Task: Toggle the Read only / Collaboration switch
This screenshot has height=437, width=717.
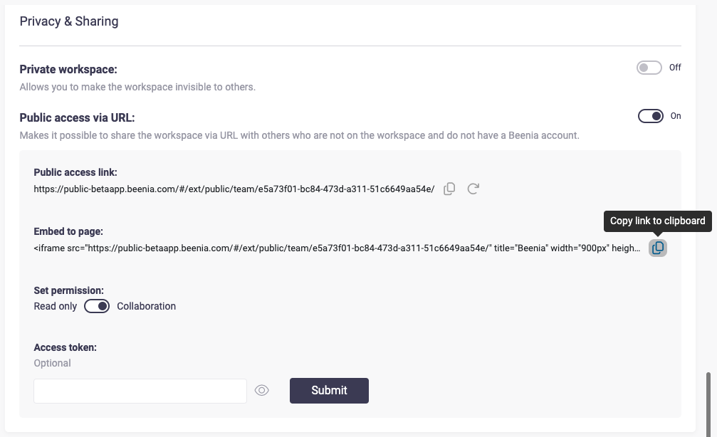Action: (97, 306)
